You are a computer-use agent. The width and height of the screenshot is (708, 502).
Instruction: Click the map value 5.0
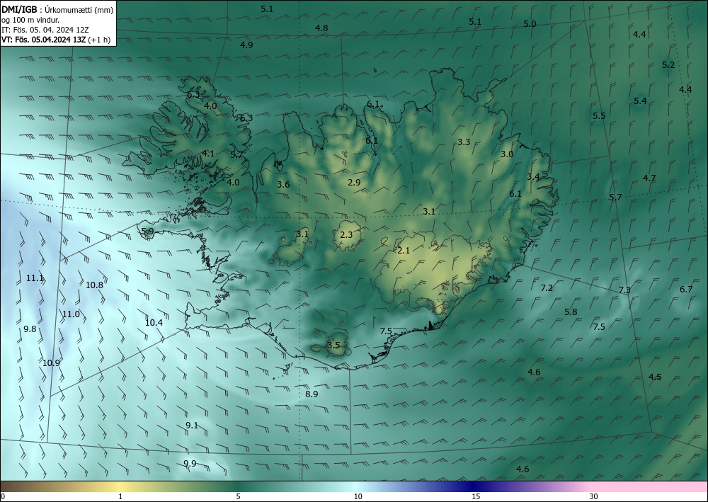tap(530, 24)
